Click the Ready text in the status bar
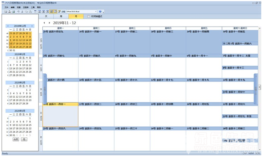The width and height of the screenshot is (262, 156). coord(5,153)
